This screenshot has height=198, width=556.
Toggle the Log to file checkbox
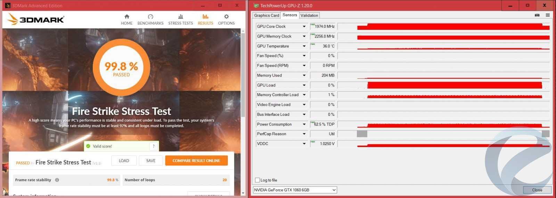coord(257,180)
